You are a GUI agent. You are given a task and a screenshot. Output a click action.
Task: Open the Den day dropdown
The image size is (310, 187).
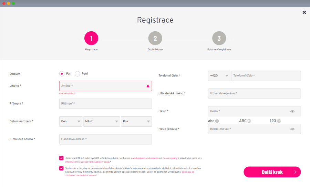(71, 122)
